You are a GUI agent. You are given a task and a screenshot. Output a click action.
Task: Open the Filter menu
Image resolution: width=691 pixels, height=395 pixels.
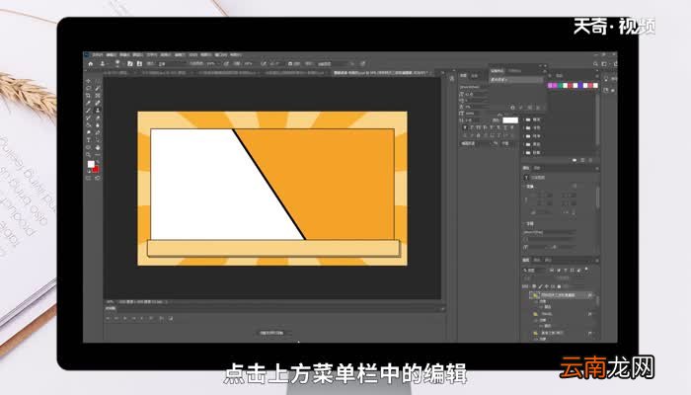pos(180,55)
